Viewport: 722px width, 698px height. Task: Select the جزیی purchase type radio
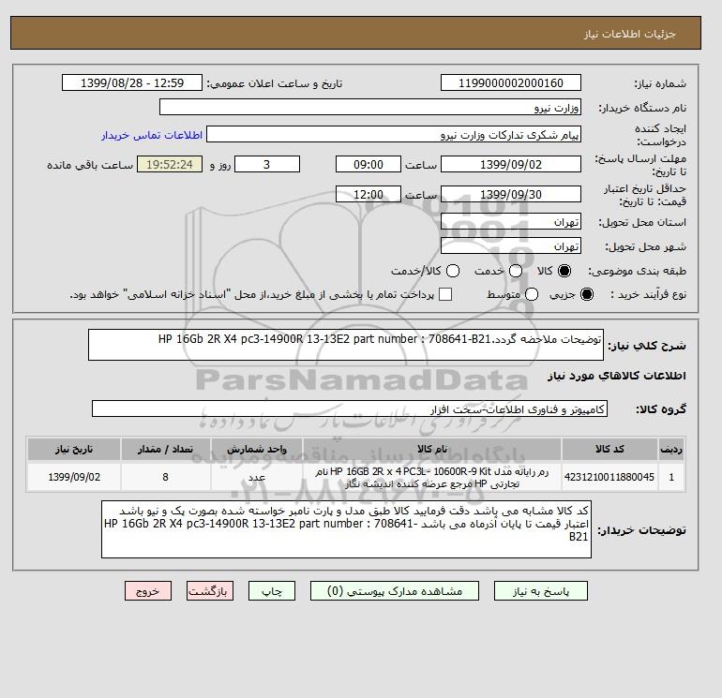coord(587,294)
